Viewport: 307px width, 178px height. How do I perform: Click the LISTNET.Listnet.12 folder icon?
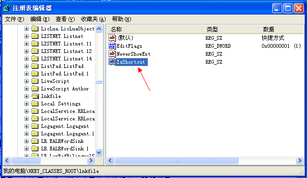35,51
